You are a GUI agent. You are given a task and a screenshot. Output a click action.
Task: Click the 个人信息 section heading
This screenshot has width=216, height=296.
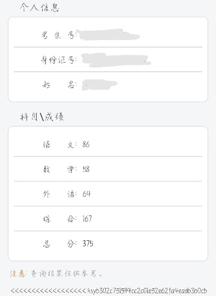coord(39,8)
